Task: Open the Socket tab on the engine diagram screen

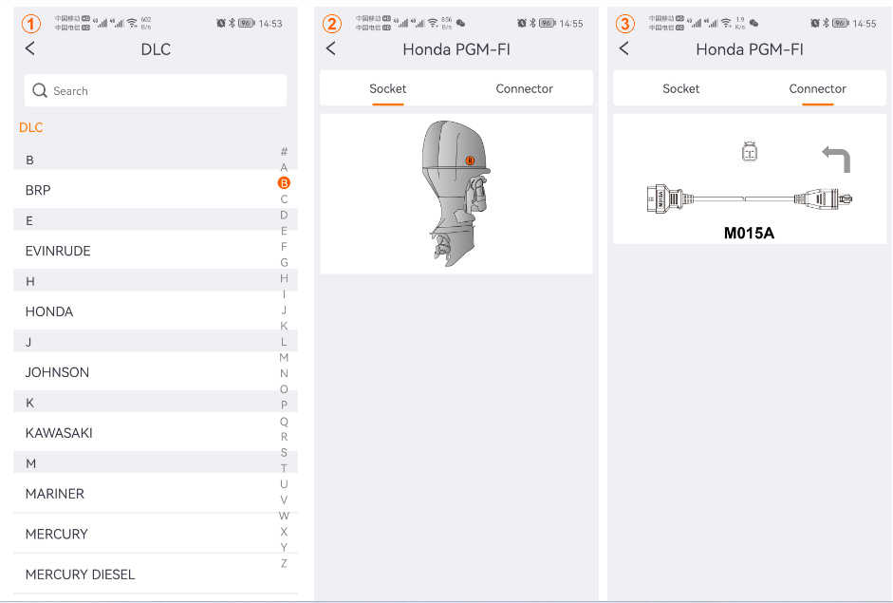Action: (x=388, y=88)
